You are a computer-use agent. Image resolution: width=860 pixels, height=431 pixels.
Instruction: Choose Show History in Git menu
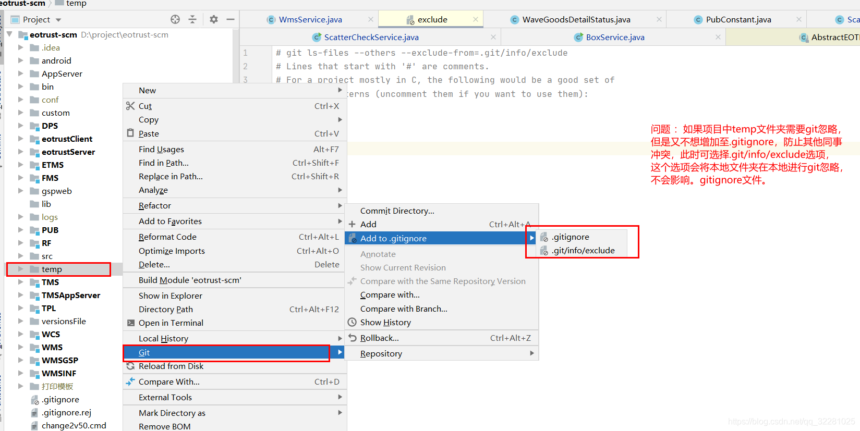pyautogui.click(x=442, y=322)
